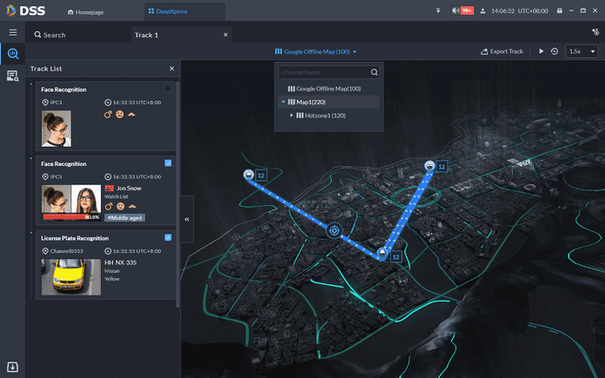Screen dimensions: 605x378
Task: Check the first Face Recognition record checkbox
Action: click(168, 89)
